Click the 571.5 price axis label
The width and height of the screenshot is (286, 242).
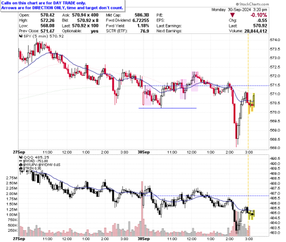pos(275,85)
